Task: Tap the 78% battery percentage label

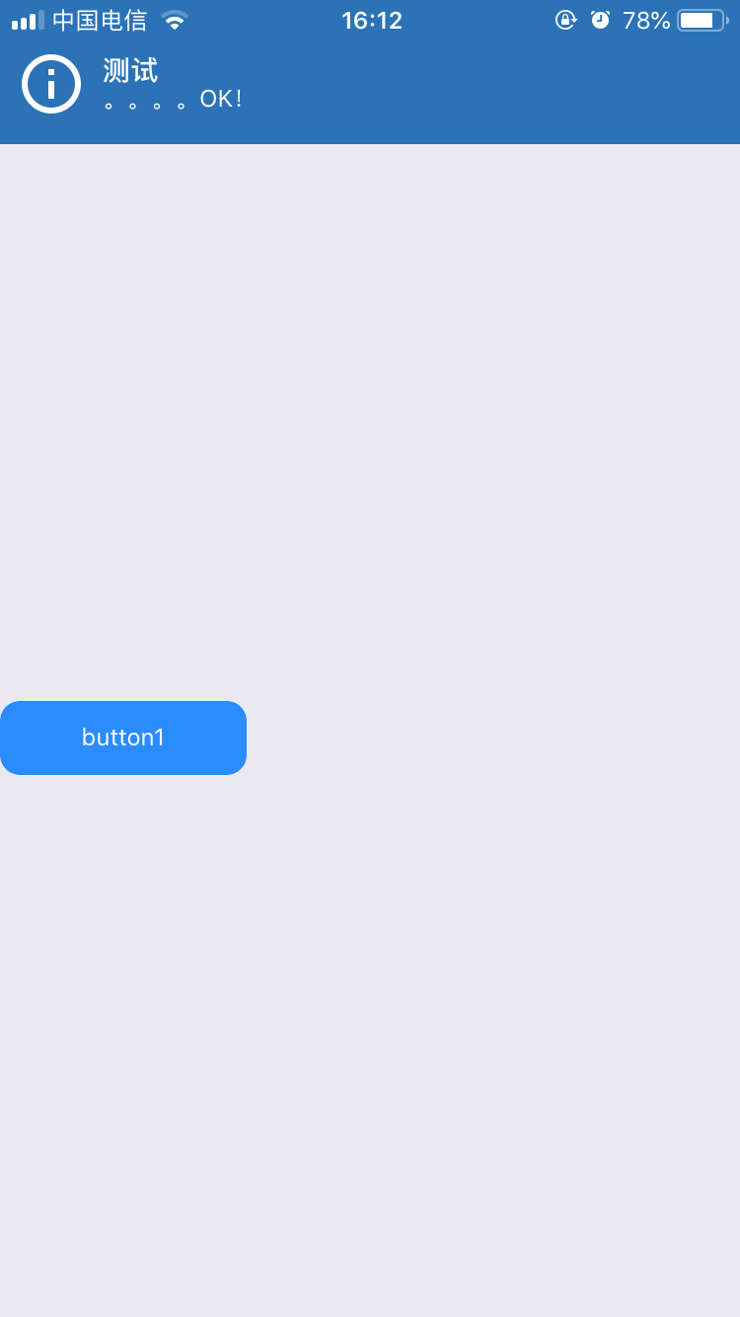Action: [x=646, y=20]
